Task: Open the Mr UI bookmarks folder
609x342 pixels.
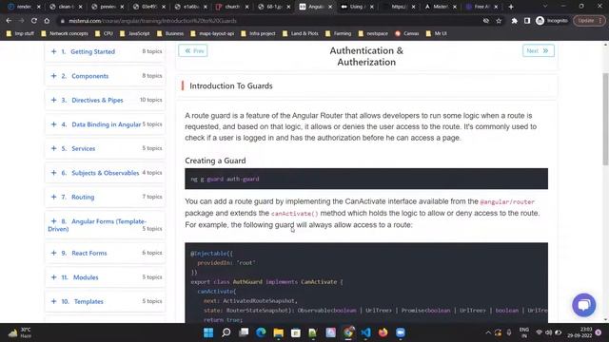Action: pos(436,34)
